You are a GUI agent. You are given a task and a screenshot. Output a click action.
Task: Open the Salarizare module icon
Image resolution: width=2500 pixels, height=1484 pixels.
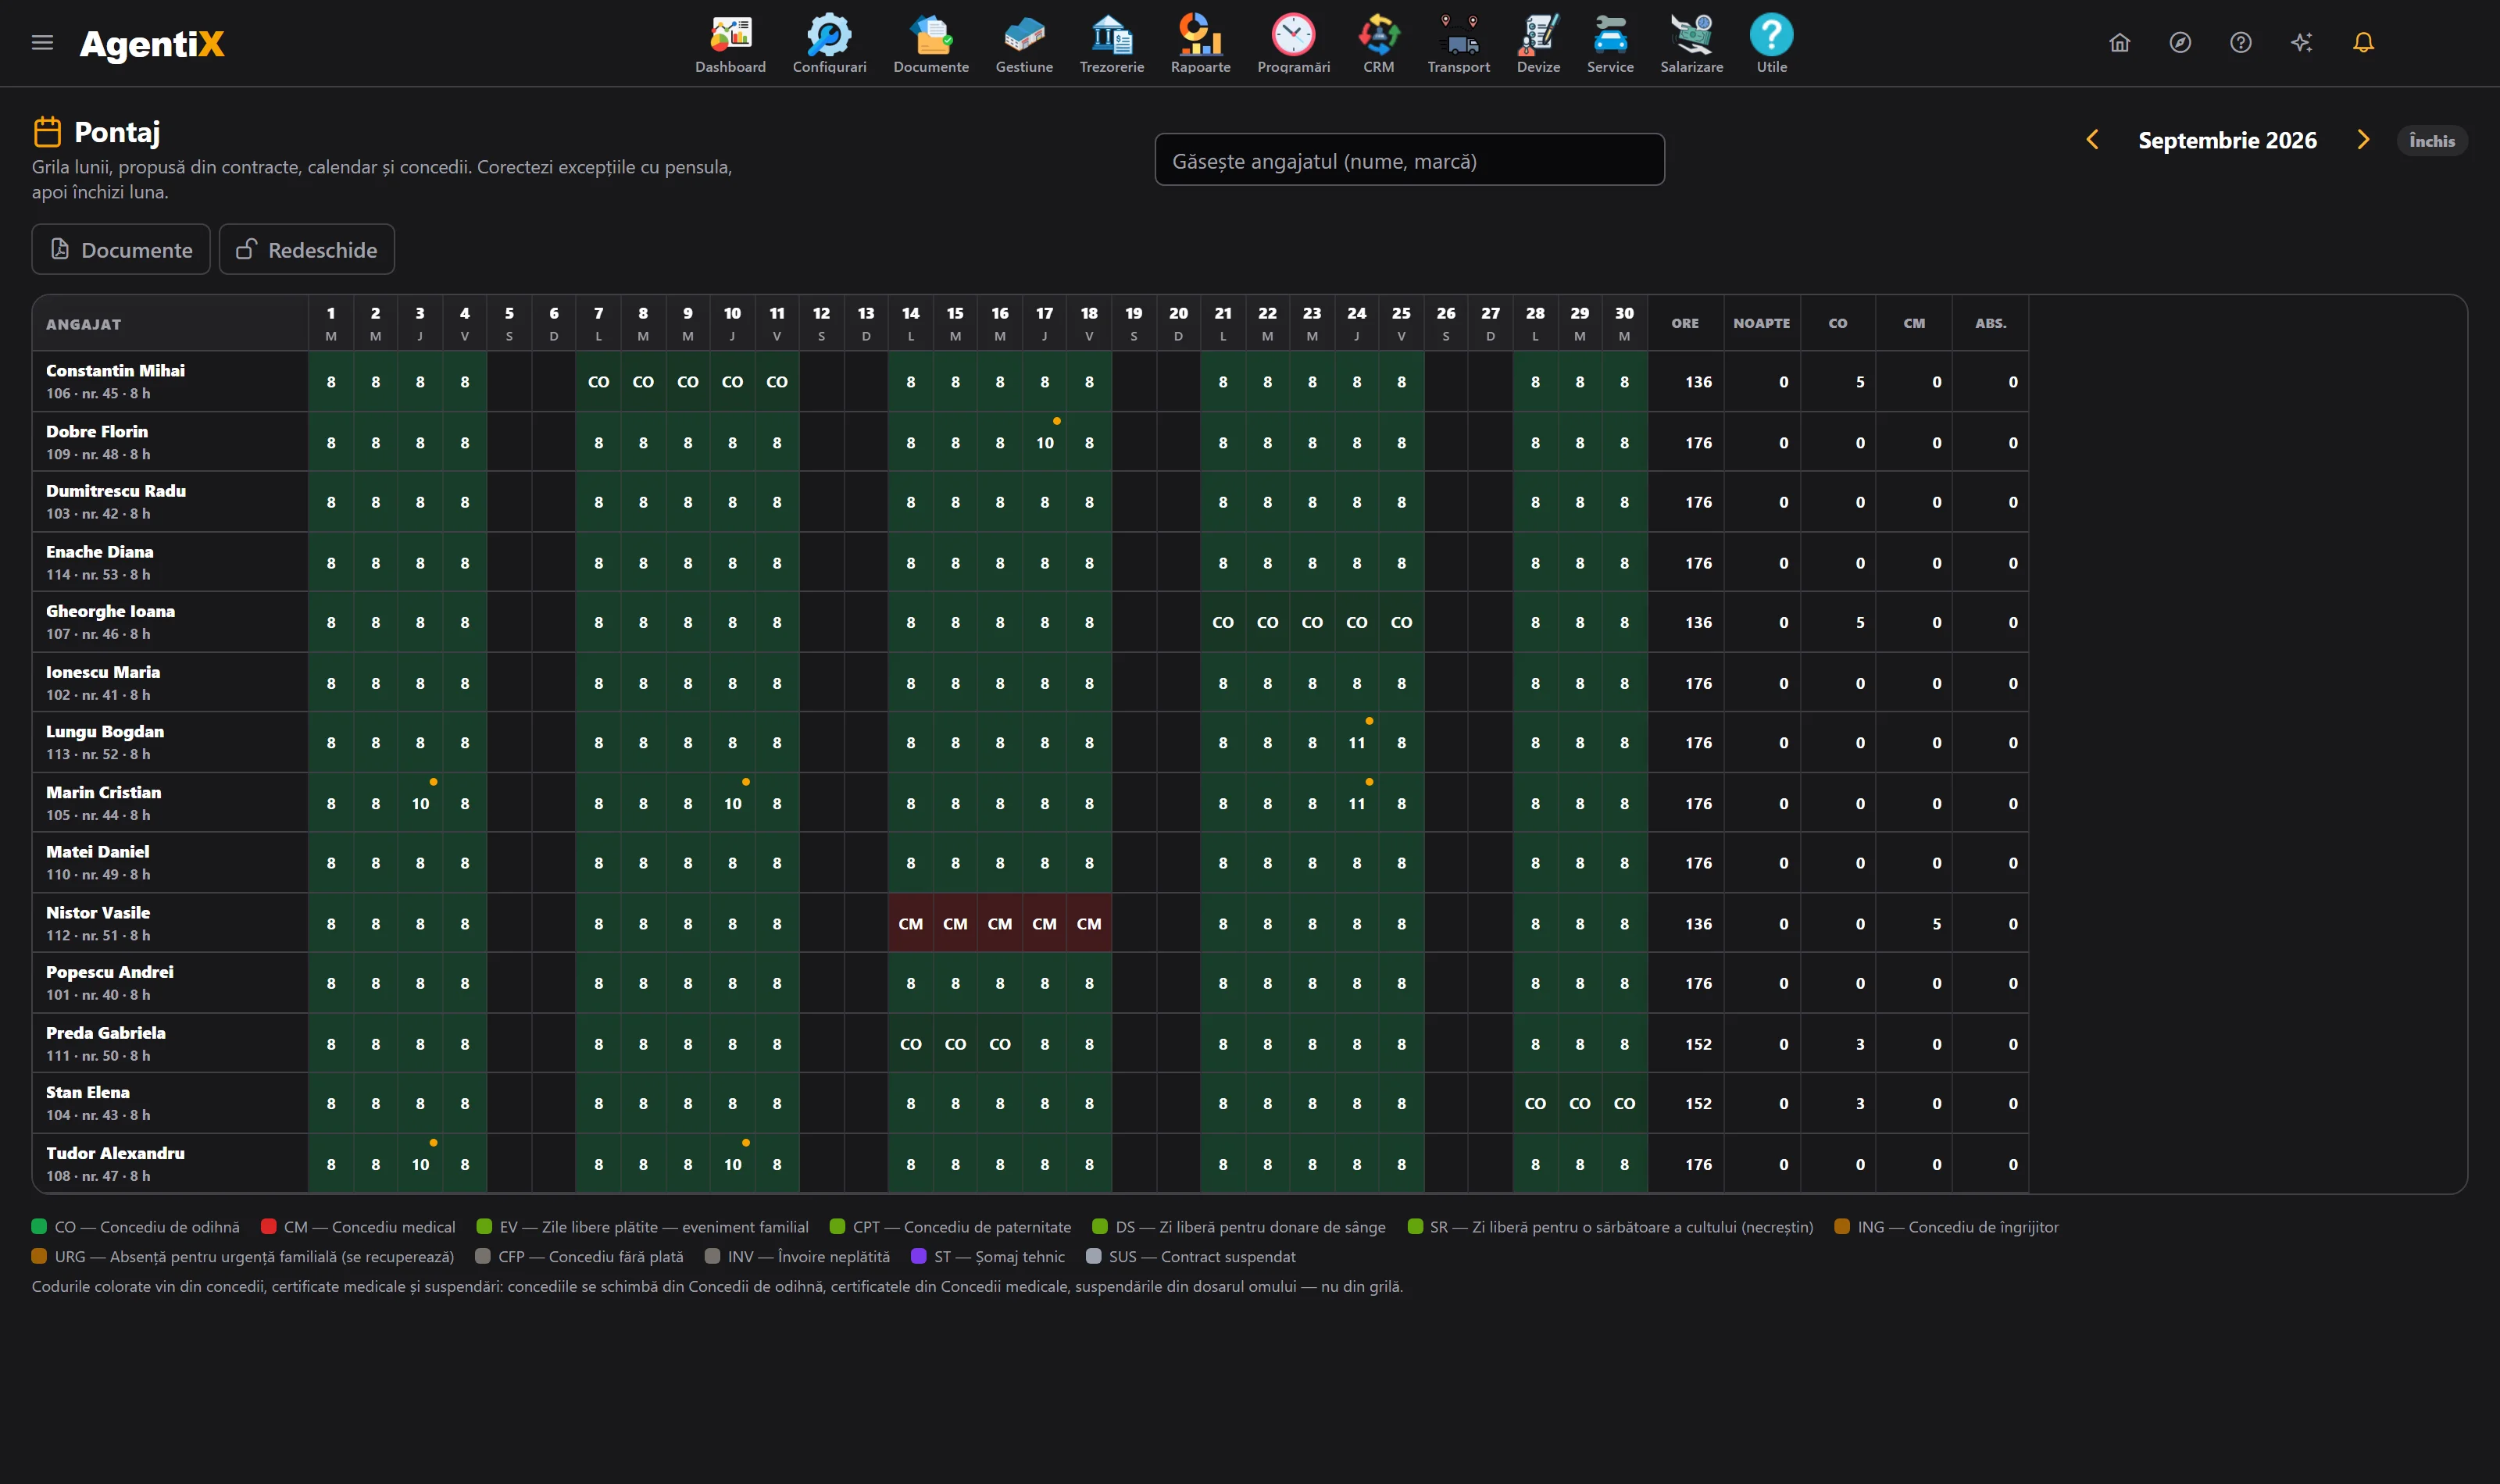(x=1691, y=35)
